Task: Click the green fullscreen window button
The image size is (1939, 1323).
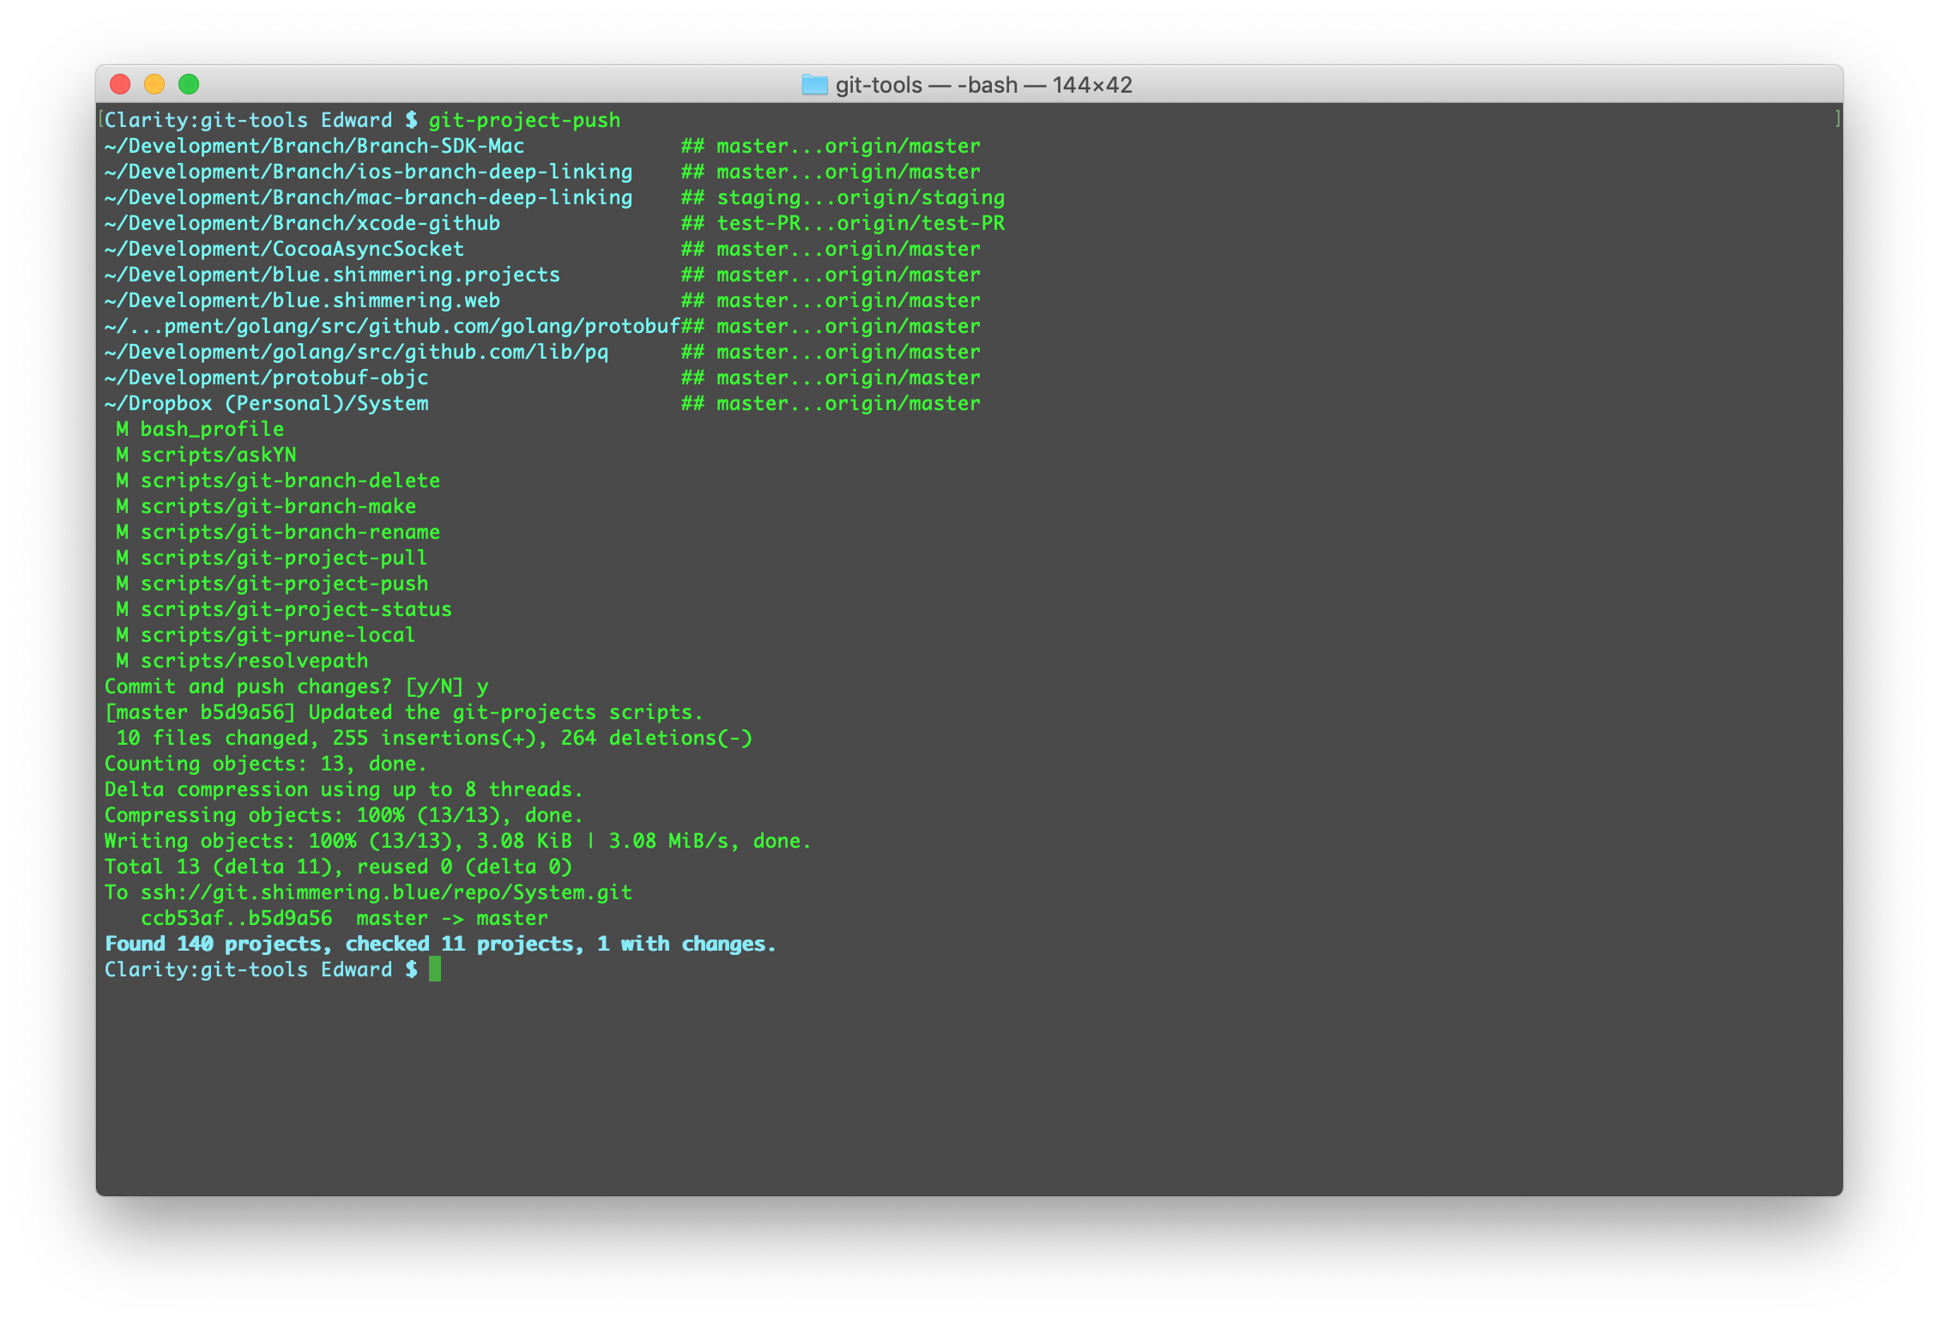Action: 189,84
